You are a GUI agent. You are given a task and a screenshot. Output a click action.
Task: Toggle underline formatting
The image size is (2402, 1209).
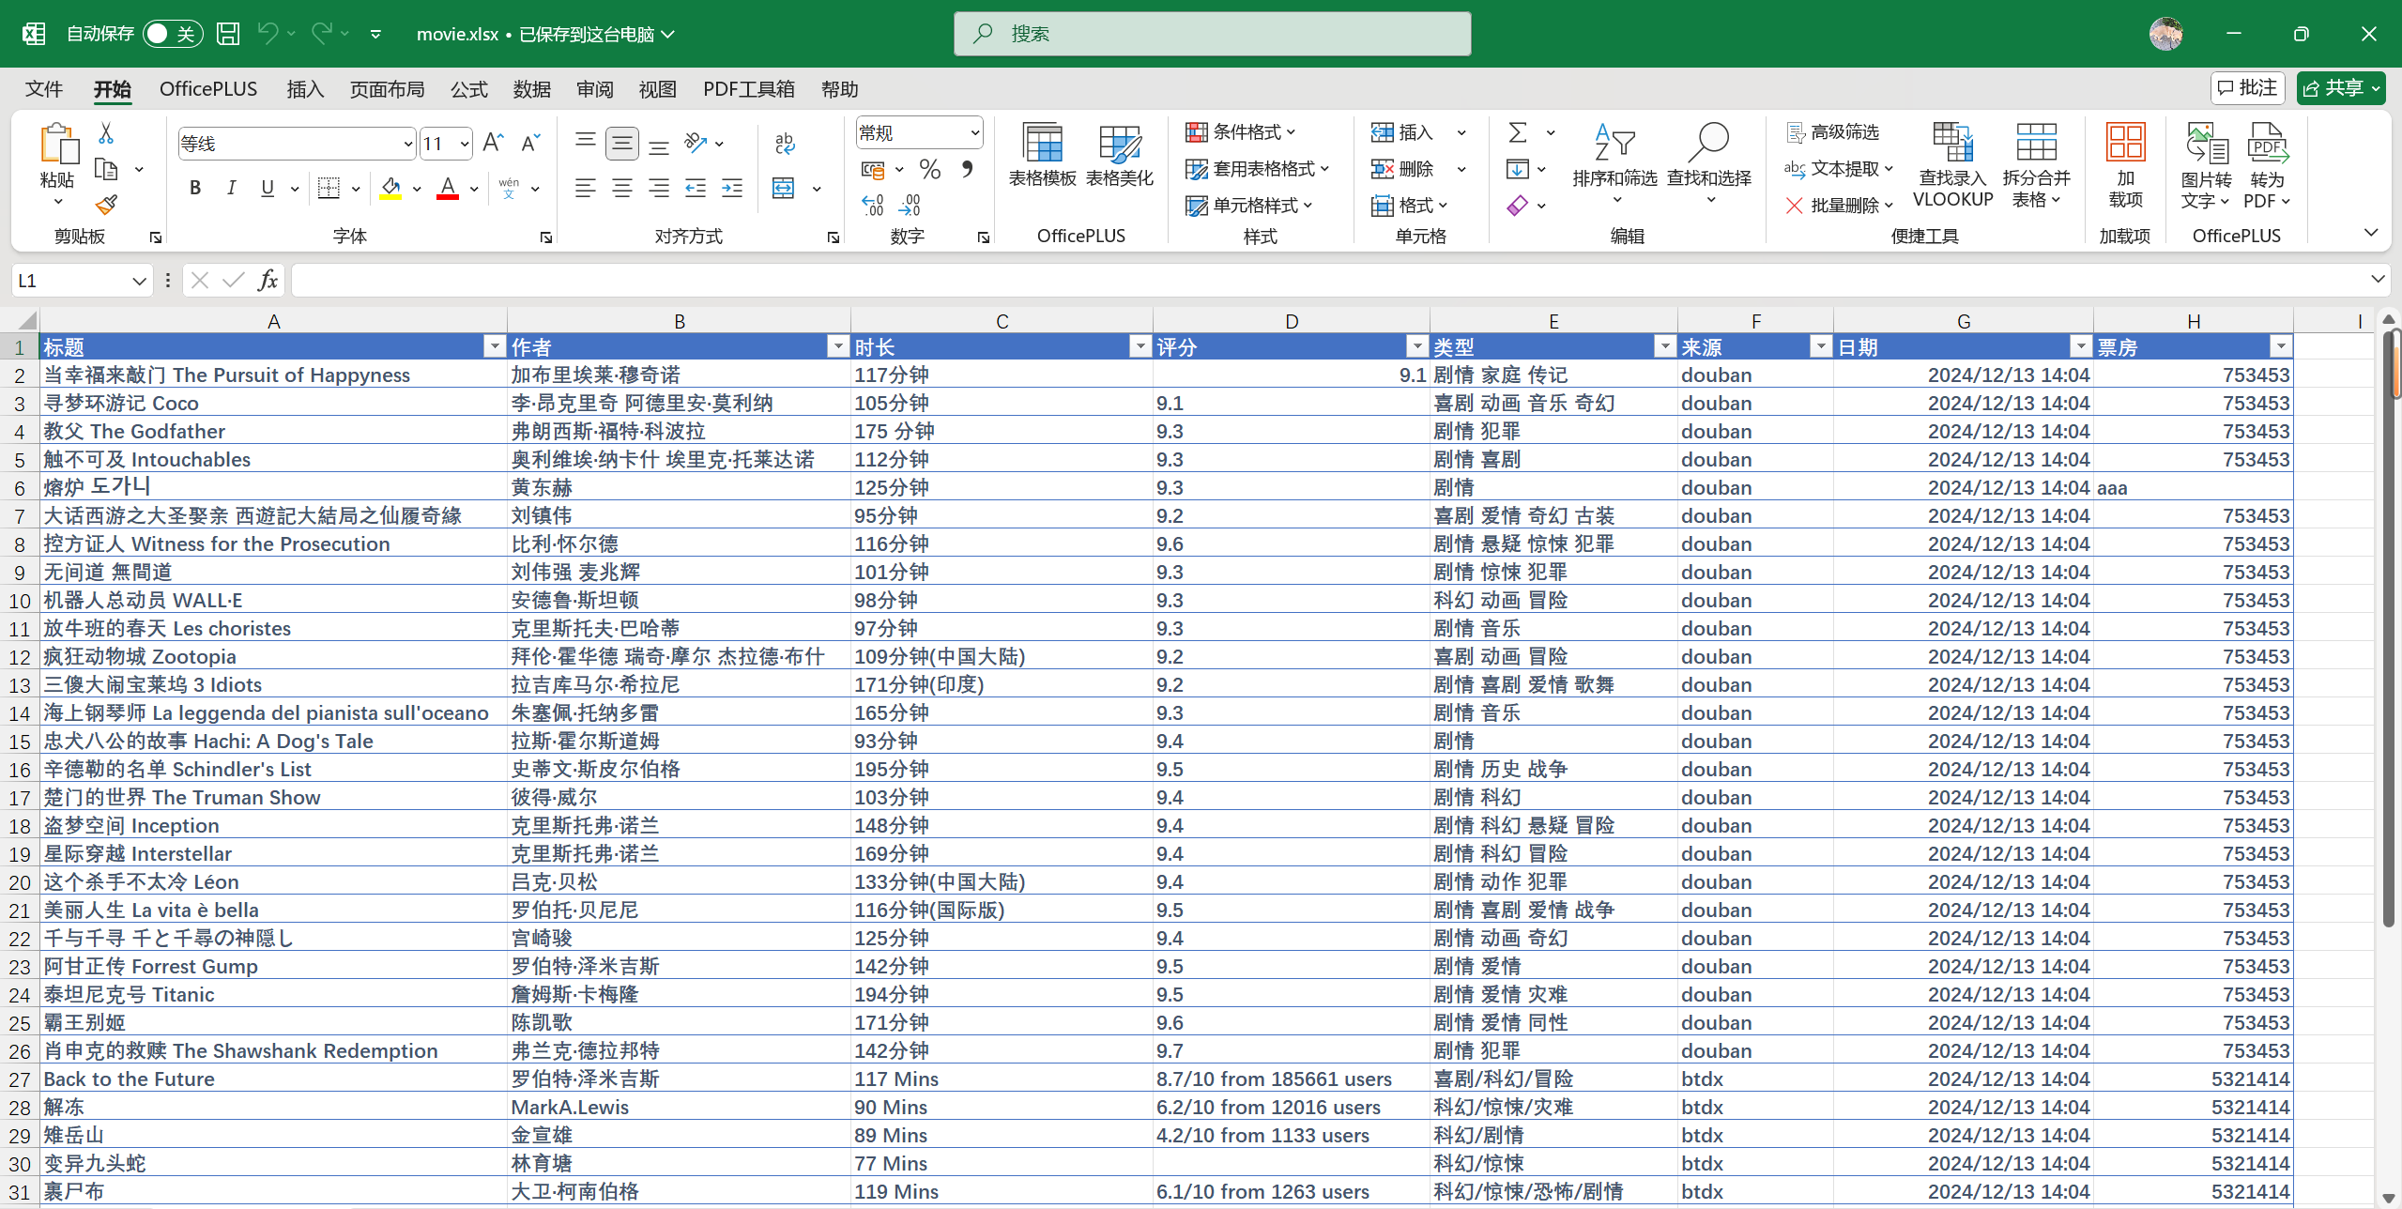click(x=268, y=188)
